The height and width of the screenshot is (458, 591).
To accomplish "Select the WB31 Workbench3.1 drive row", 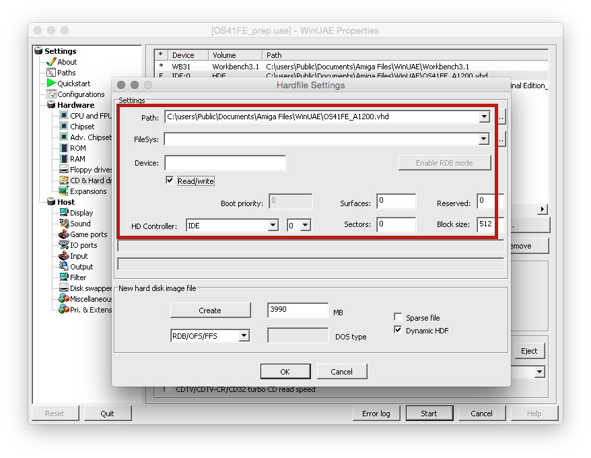I will point(351,67).
